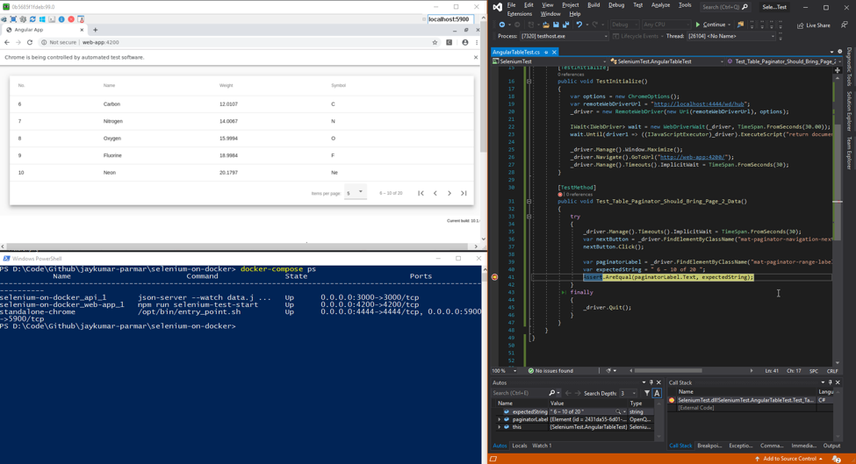Expand the paginatorLabel variable in Autos

point(500,419)
